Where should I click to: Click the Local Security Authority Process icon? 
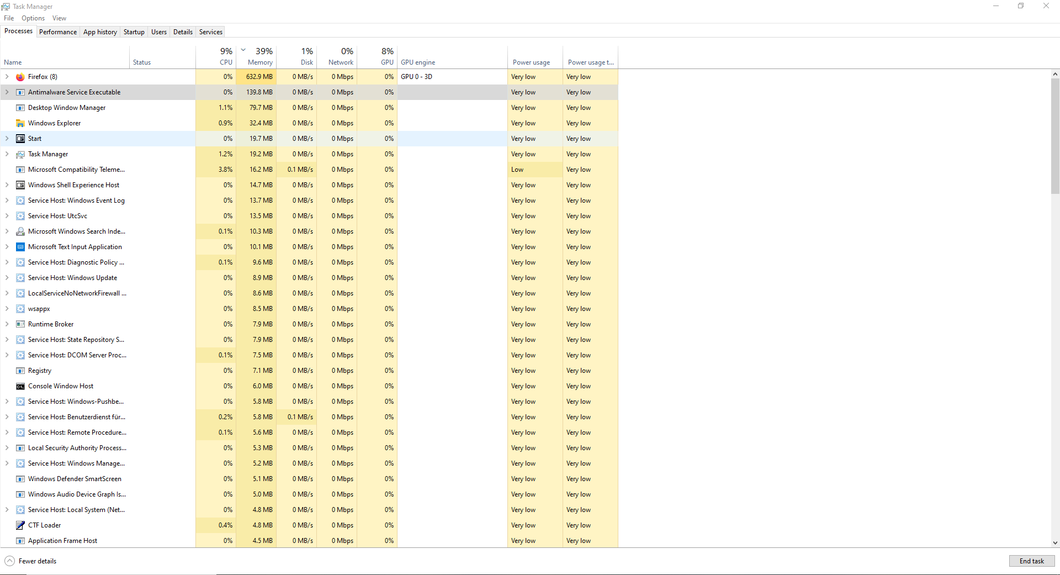coord(20,448)
